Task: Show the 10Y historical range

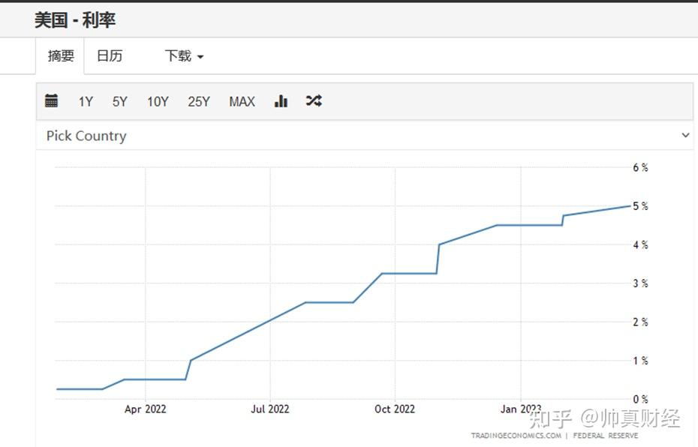Action: pos(158,102)
